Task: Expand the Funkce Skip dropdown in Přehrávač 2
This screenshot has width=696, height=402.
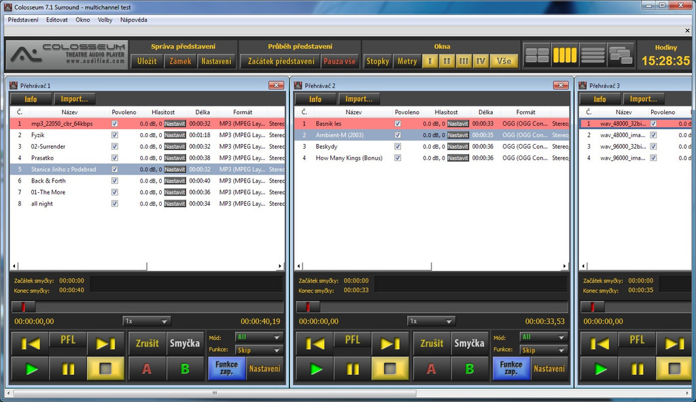Action: 543,350
